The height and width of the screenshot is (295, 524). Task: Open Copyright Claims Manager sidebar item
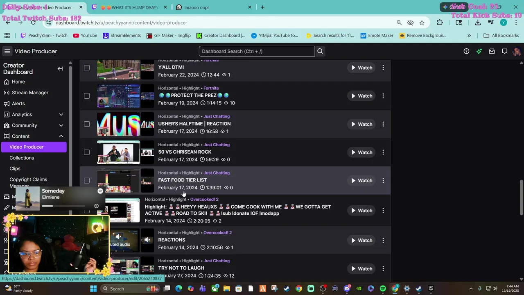28,183
